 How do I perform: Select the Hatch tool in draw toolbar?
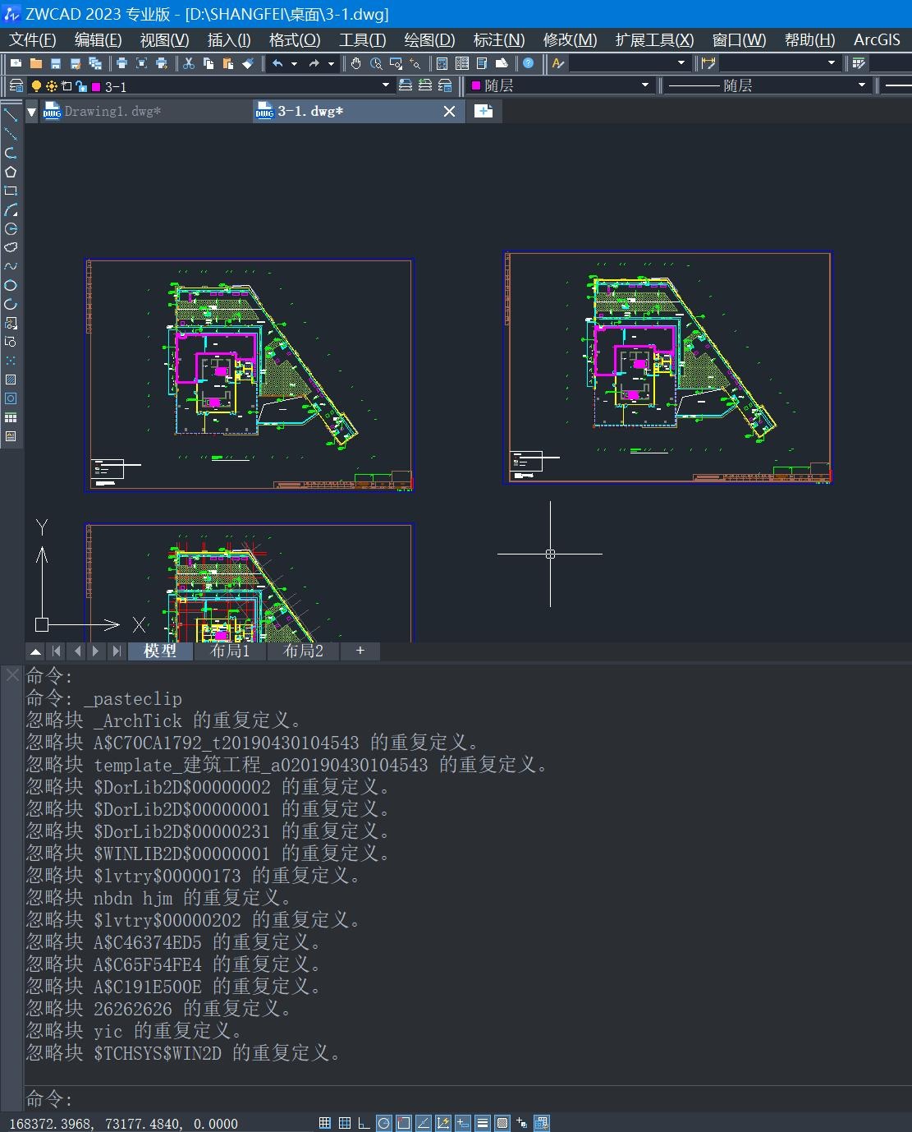[11, 380]
